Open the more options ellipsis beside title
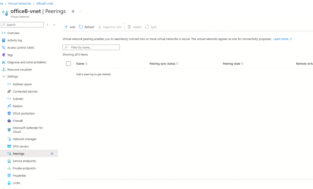The image size is (313, 189). coord(80,11)
